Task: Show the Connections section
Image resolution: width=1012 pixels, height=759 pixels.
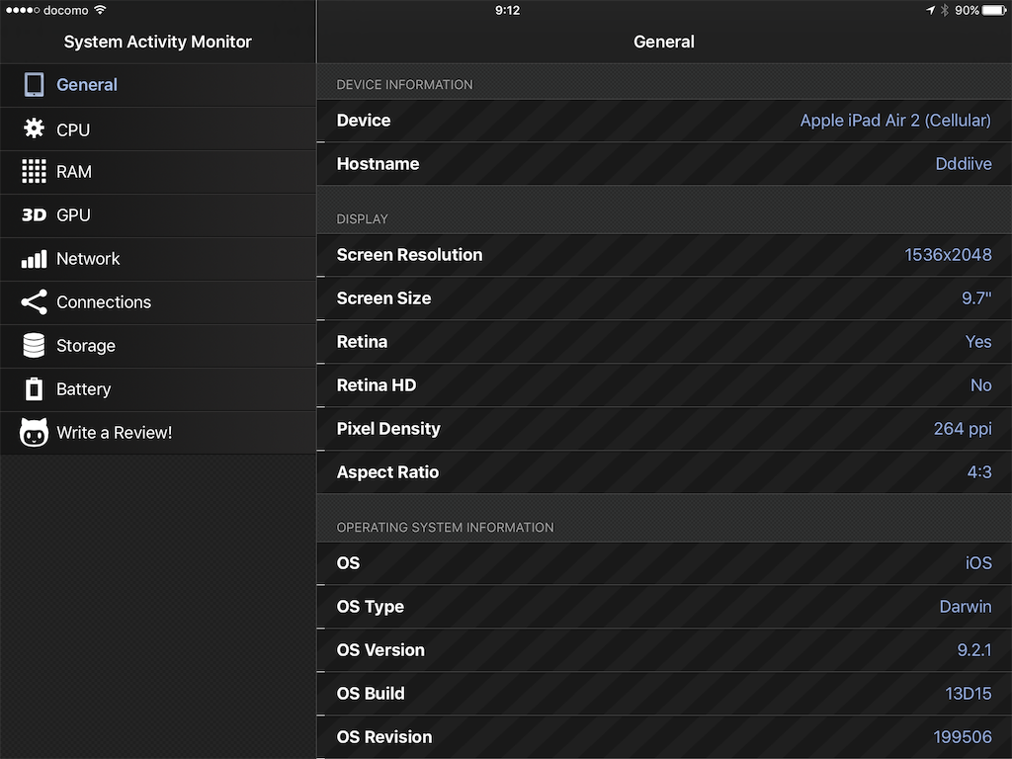Action: point(157,302)
